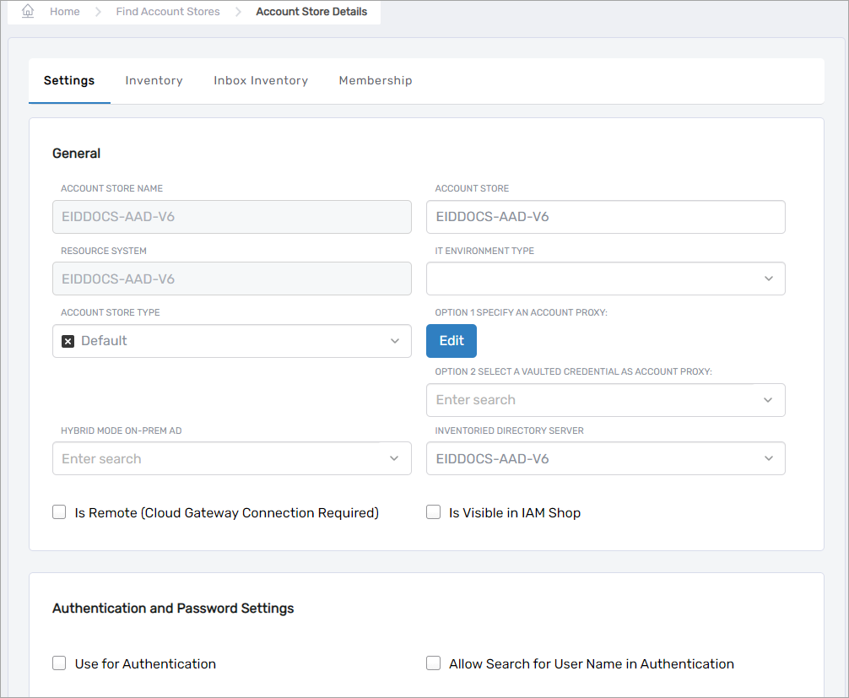The image size is (849, 698).
Task: Click the Account Store Name field
Action: (231, 217)
